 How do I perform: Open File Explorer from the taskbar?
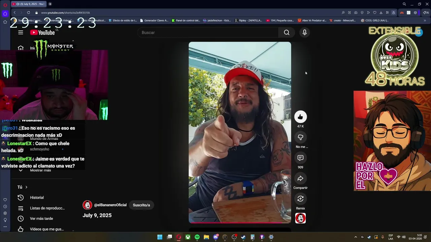point(206,237)
